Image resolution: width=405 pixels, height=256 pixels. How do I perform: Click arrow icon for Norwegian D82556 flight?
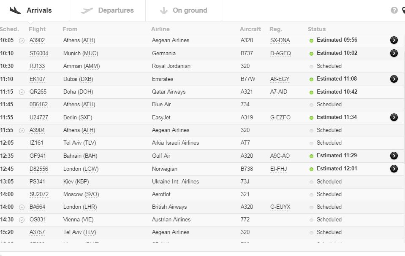394,169
